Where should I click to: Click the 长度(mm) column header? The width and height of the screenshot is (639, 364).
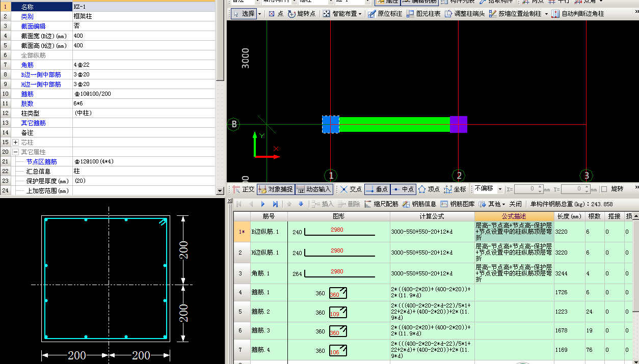[x=570, y=216]
